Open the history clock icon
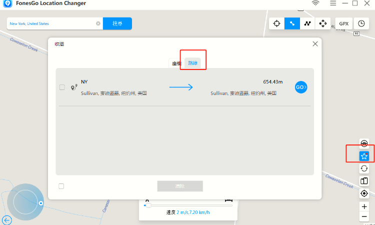 pos(361,23)
